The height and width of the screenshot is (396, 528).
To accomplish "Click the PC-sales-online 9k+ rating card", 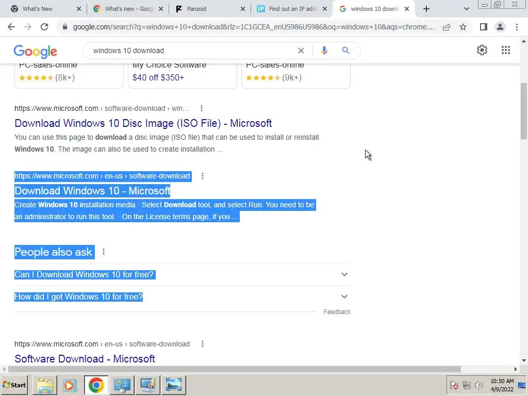I will pyautogui.click(x=296, y=76).
